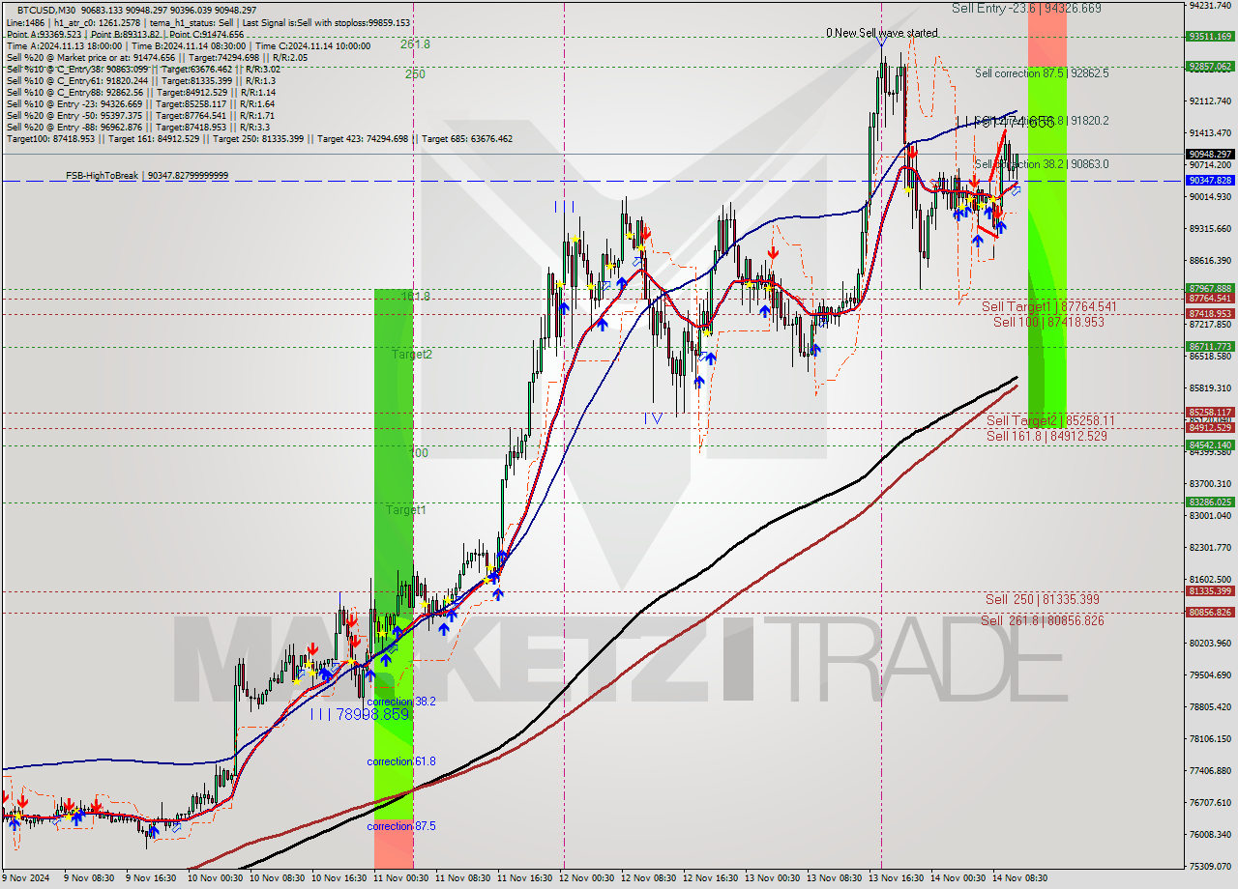
Task: Click the Sell %10 @ C_Entry88 row
Action: 141,93
